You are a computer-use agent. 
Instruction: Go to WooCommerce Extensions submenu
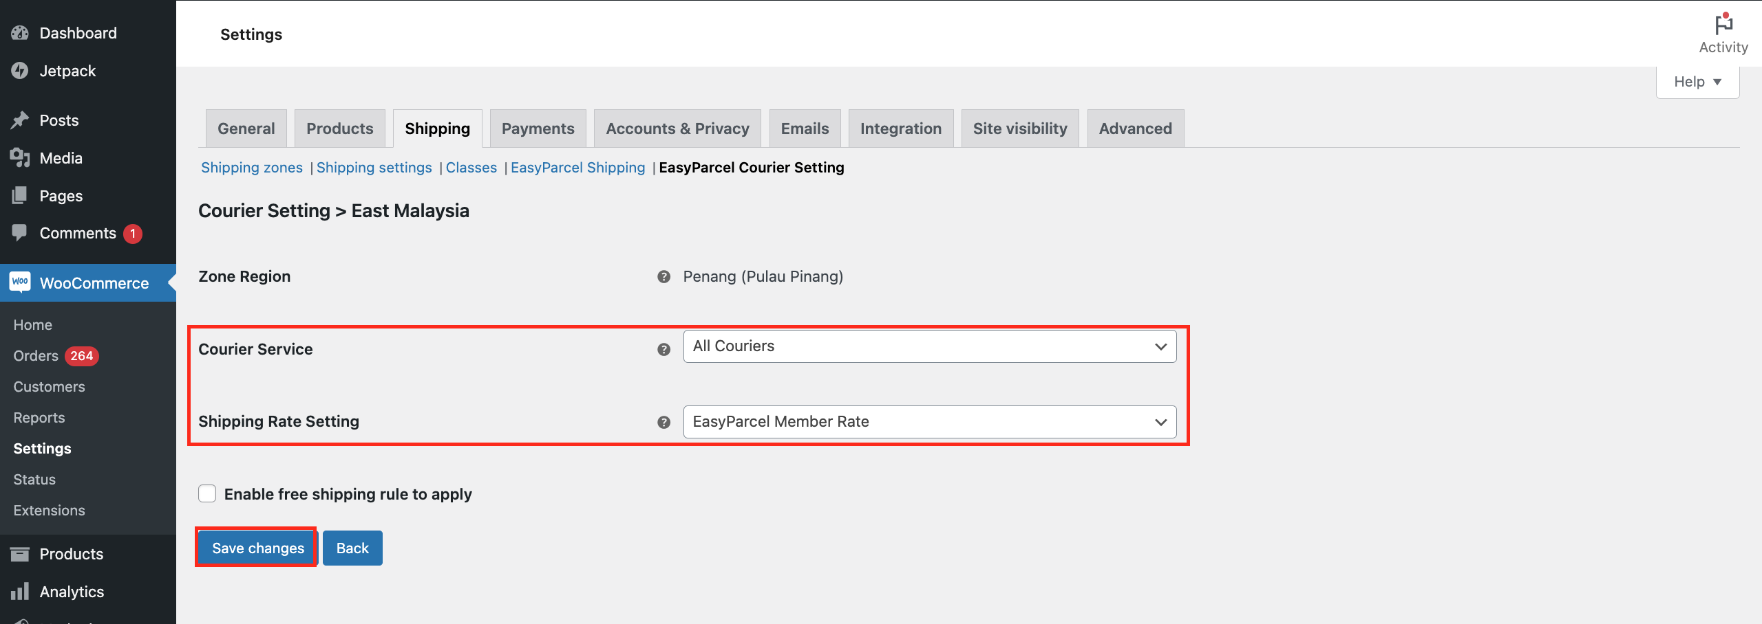coord(50,511)
